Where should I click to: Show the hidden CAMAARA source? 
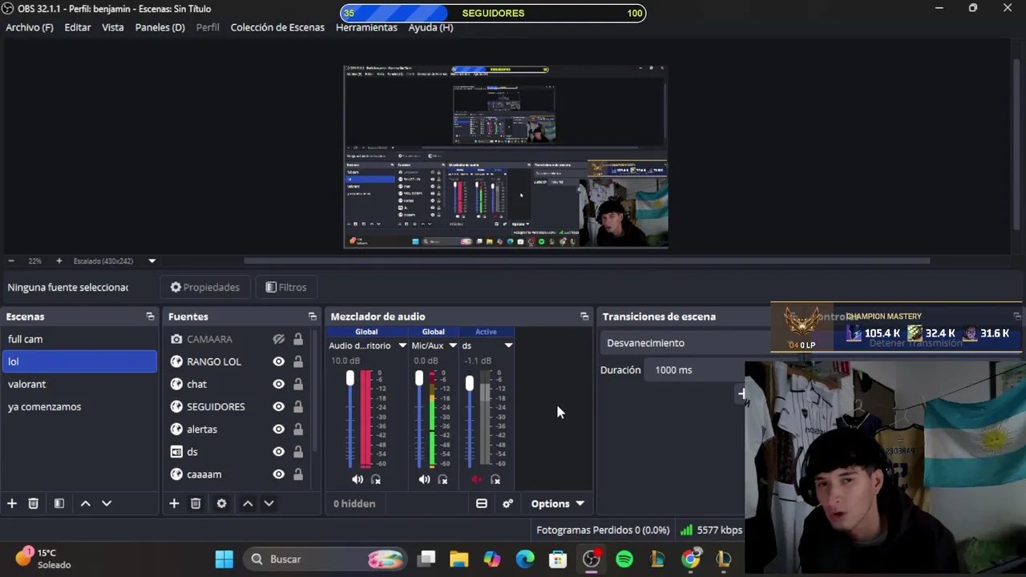[278, 339]
